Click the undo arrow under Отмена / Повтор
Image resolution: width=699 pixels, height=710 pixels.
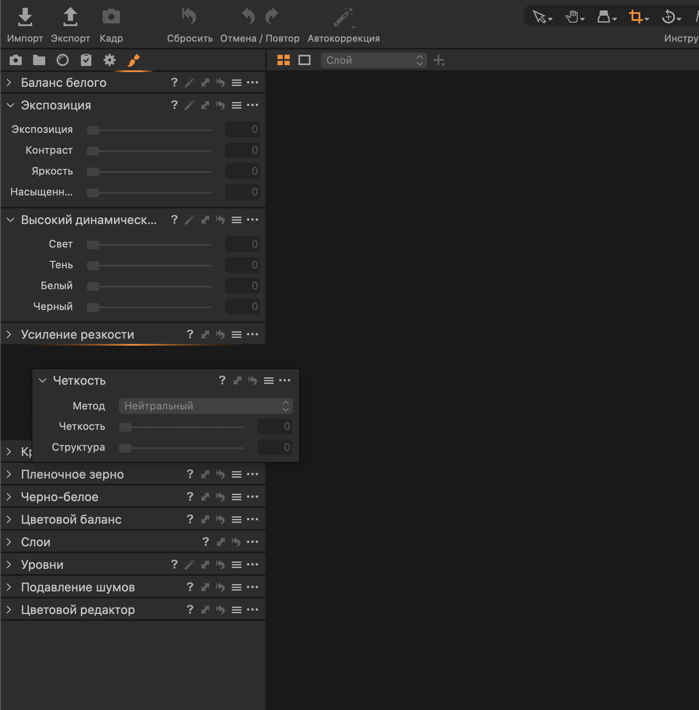click(248, 17)
